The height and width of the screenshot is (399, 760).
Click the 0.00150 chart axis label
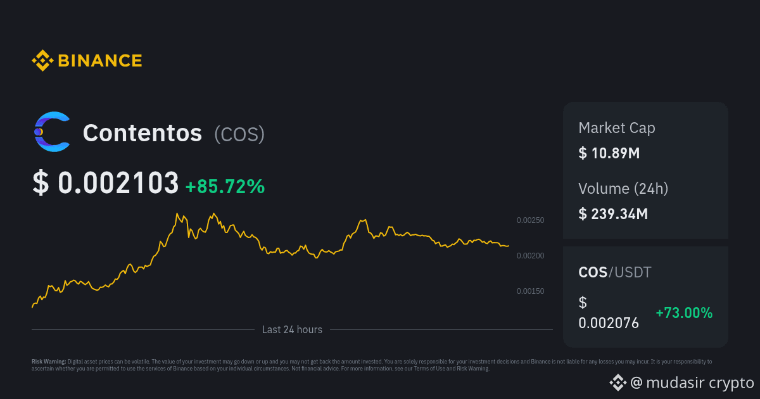[x=530, y=291]
